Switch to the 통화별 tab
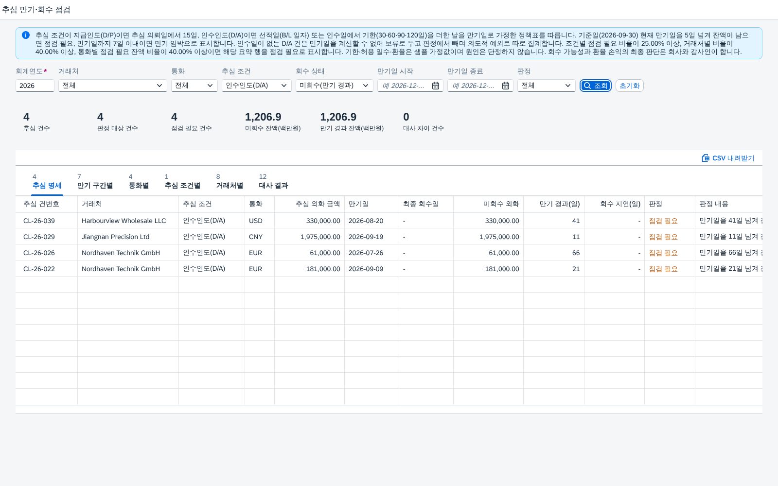Viewport: 778px width, 486px height. point(139,181)
